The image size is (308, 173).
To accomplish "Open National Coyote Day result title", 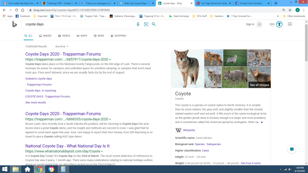I will (67, 146).
